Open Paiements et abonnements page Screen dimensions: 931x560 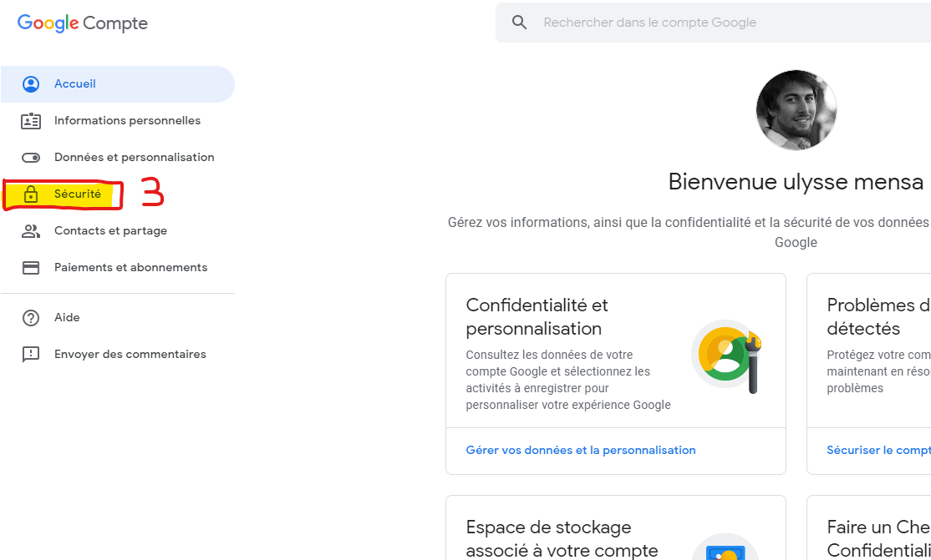tap(118, 268)
